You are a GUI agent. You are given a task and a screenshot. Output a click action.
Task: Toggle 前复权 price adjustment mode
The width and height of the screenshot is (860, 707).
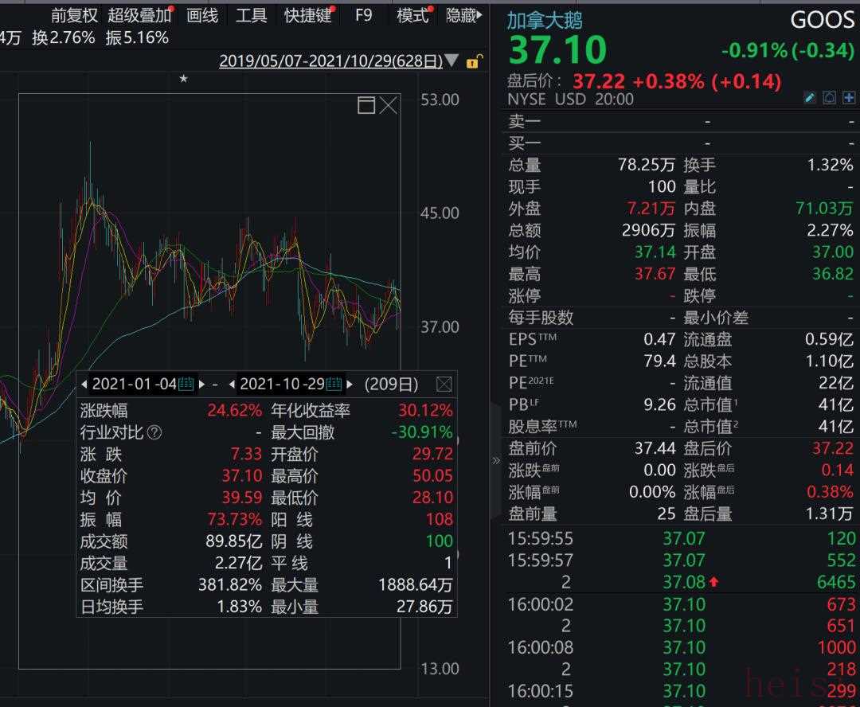tap(74, 15)
